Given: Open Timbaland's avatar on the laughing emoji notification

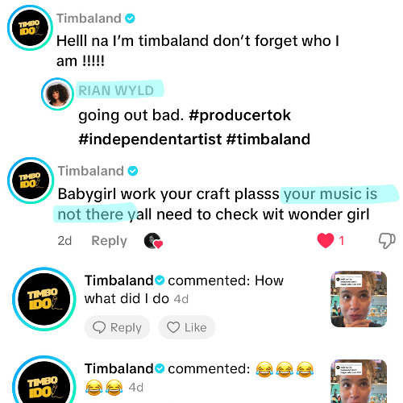Looking at the screenshot, I should pos(44,380).
